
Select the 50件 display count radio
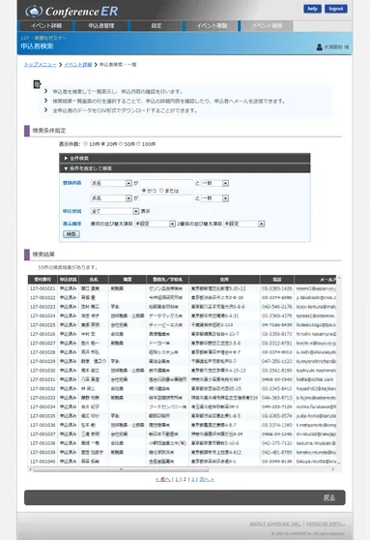pos(121,144)
